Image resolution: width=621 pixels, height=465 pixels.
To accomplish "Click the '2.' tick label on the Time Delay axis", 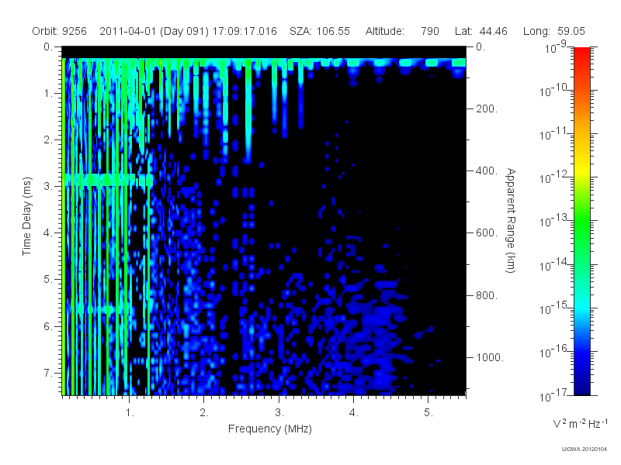I will coord(48,140).
